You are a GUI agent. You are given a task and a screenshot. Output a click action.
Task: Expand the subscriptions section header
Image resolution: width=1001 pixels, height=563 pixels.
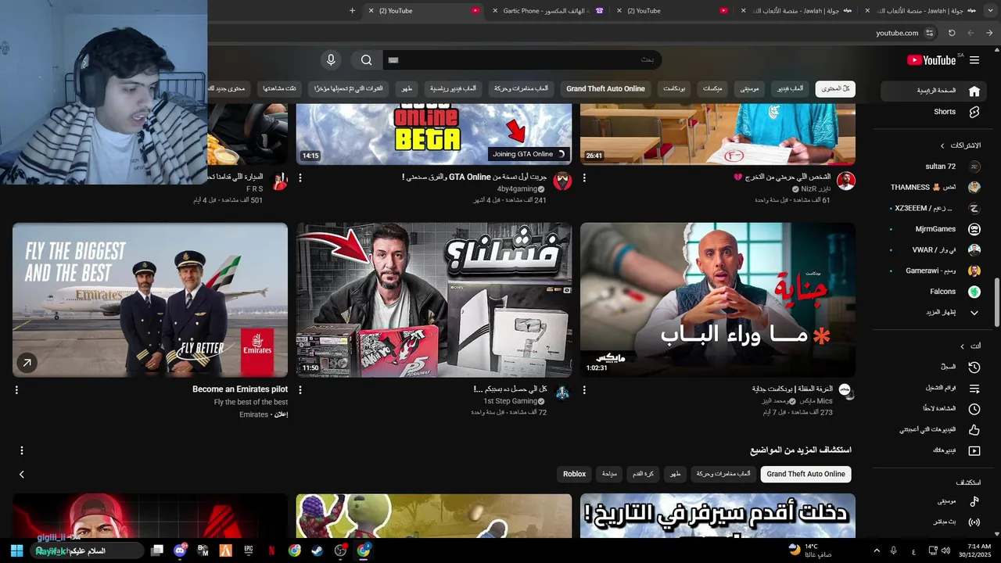(x=960, y=145)
